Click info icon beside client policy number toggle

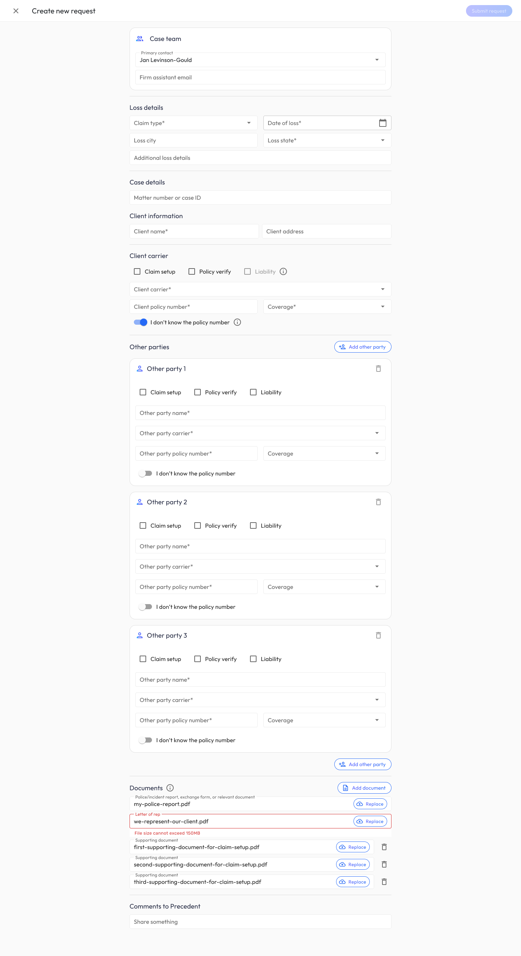click(237, 323)
